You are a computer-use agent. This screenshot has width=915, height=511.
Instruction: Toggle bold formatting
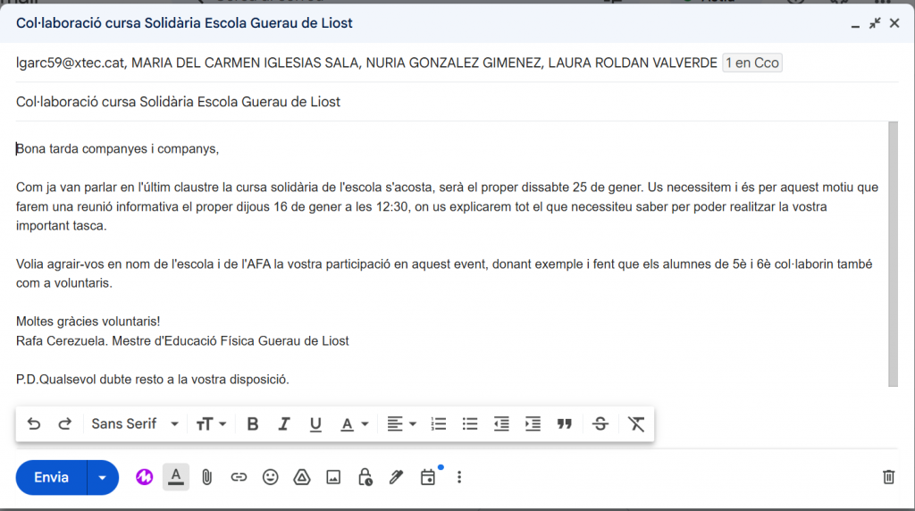click(x=253, y=424)
